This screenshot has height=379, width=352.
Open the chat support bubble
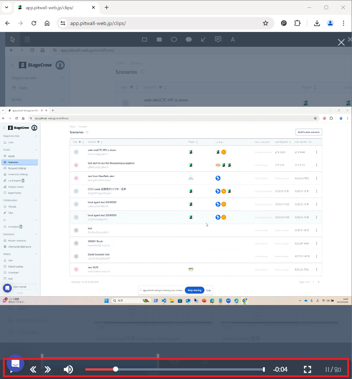[15, 364]
